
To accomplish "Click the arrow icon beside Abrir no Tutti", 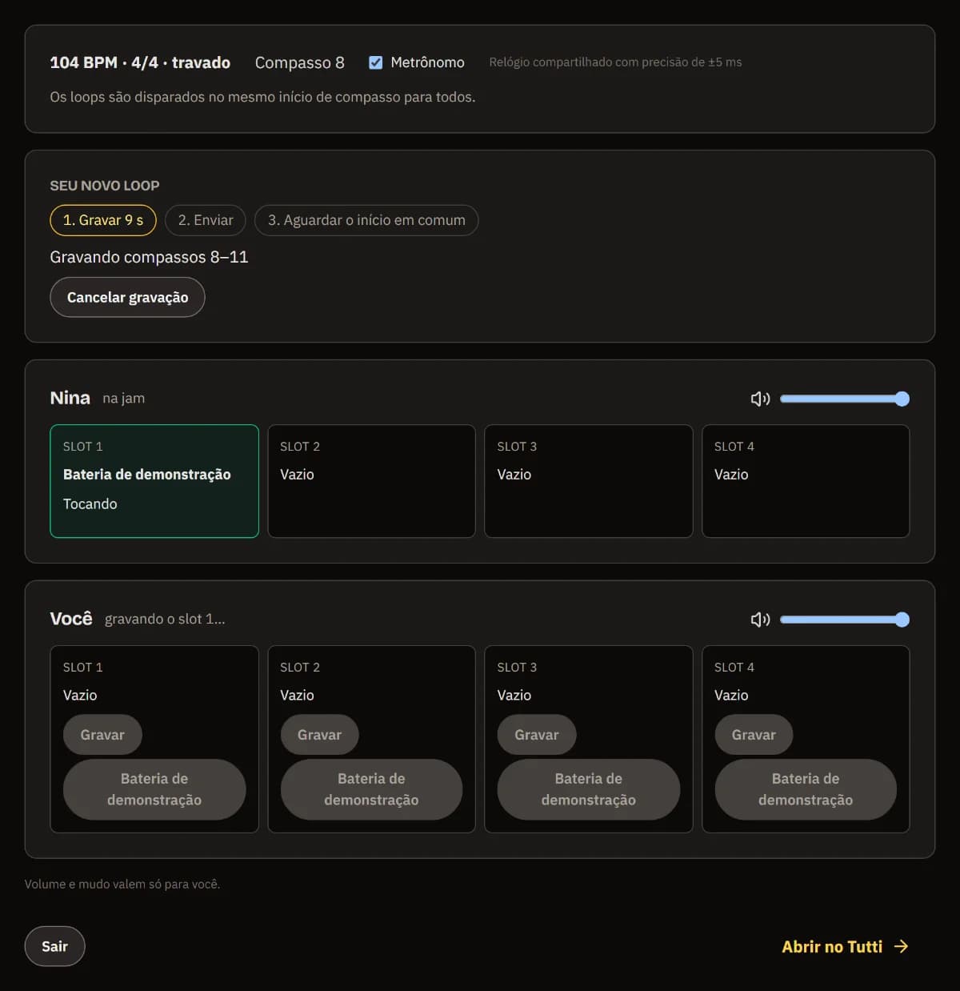I will point(902,946).
